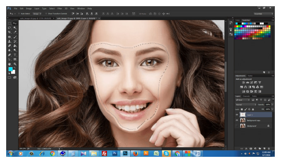Select the Paint Bucket tool

coord(15,46)
